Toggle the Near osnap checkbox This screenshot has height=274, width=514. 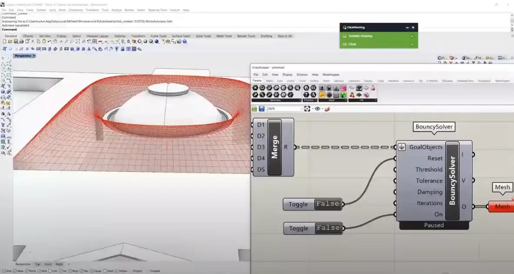(15, 271)
